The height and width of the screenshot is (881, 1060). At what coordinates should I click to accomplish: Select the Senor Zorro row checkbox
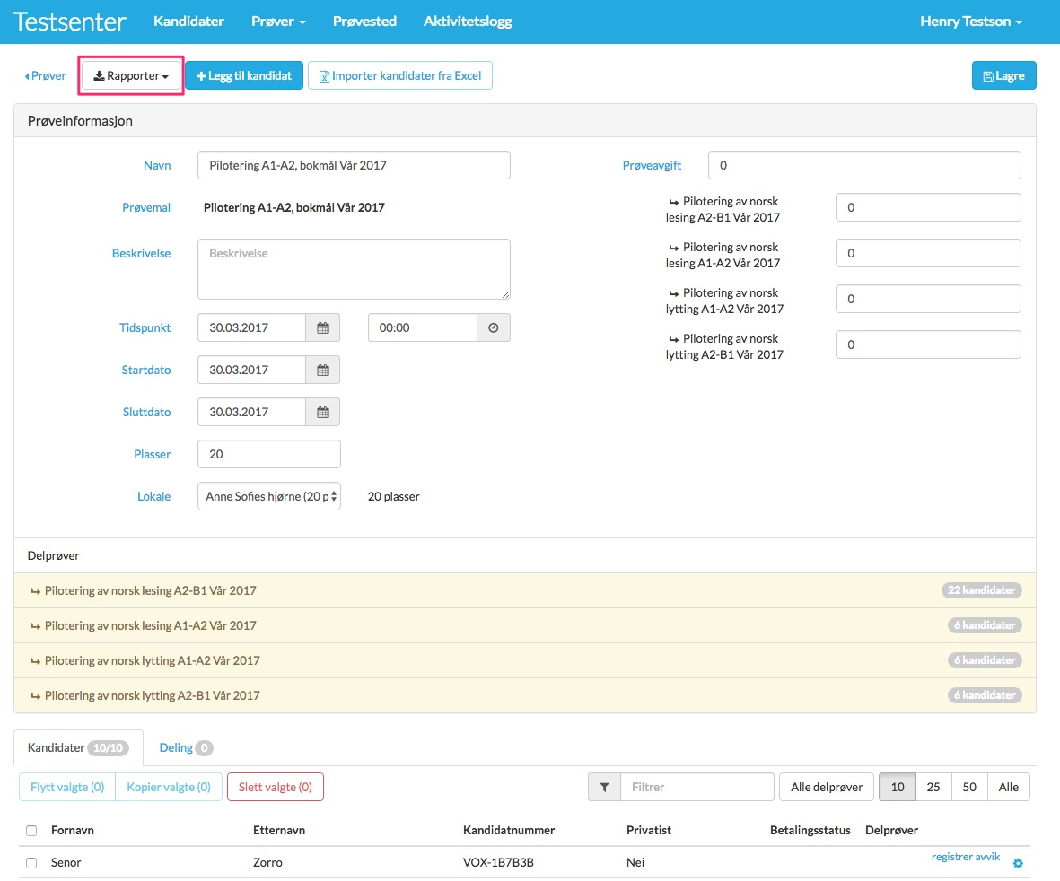coord(31,863)
